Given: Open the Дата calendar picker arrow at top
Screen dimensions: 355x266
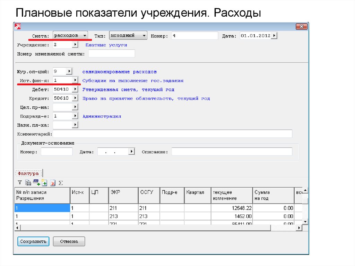Looking at the screenshot, I should [x=274, y=35].
